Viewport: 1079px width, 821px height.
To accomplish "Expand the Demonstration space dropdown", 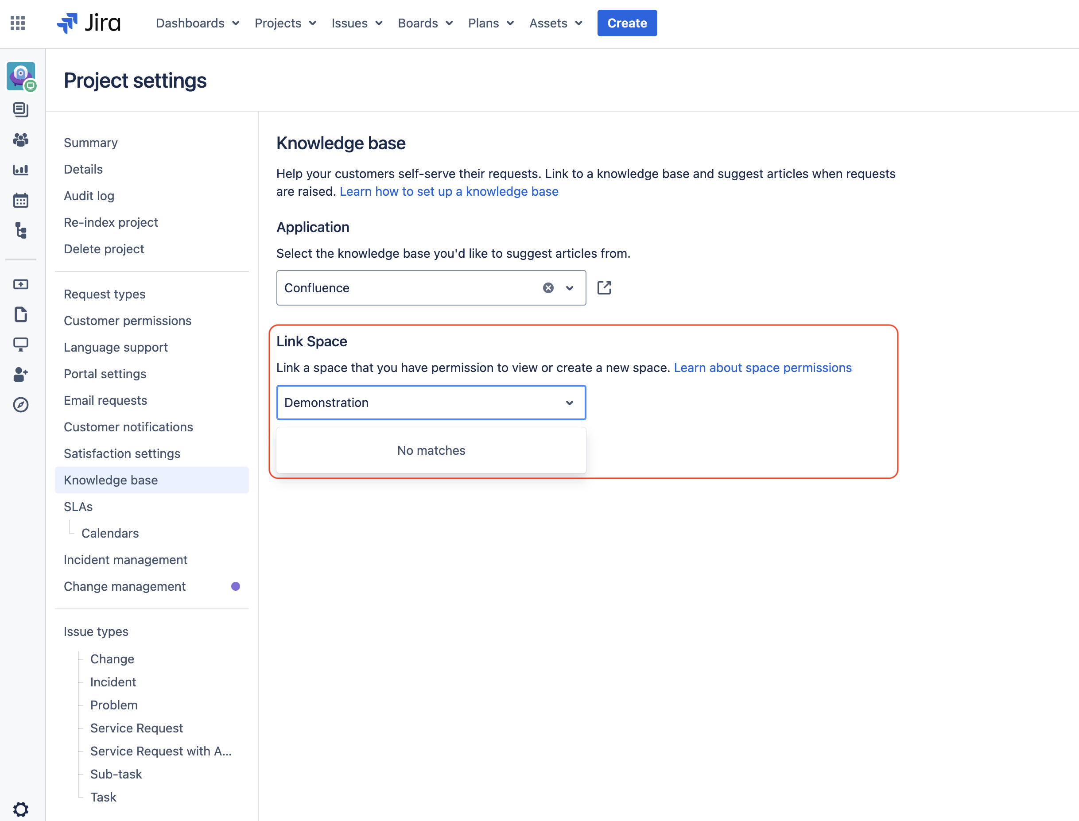I will click(569, 403).
